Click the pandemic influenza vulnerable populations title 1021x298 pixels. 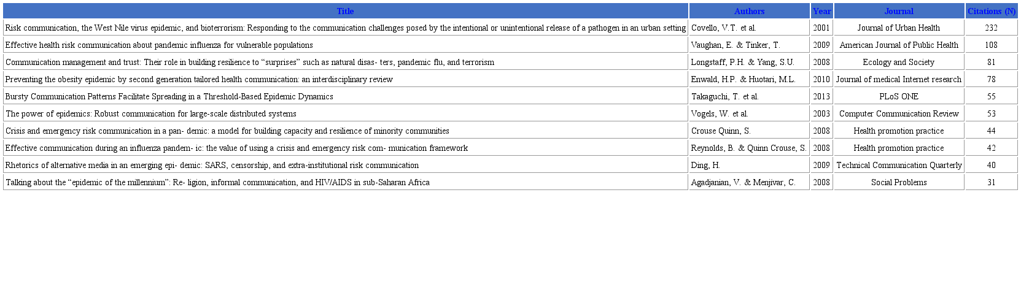(159, 45)
